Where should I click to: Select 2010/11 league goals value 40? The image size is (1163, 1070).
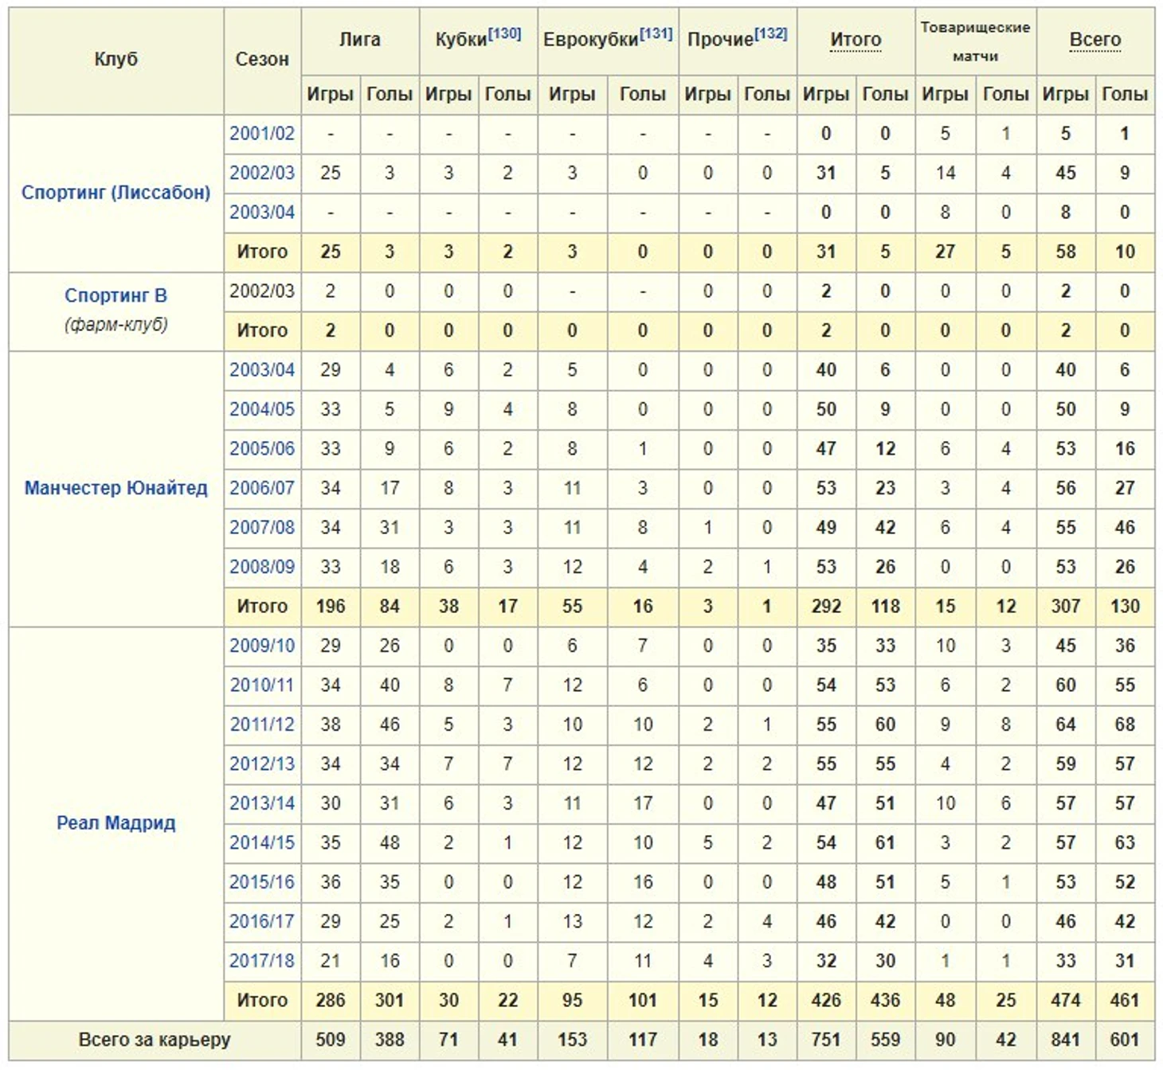click(x=390, y=685)
